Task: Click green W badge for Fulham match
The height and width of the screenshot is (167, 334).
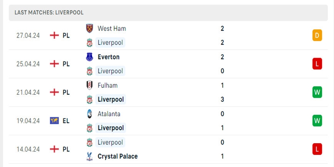Action: [317, 92]
